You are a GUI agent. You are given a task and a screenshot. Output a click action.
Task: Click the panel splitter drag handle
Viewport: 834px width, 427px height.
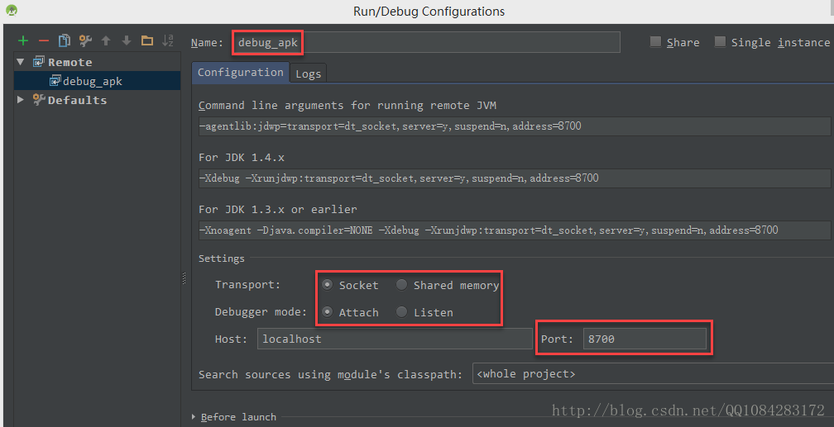(185, 278)
